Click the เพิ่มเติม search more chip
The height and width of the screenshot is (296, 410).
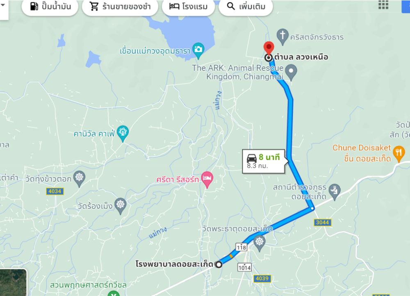pyautogui.click(x=246, y=7)
